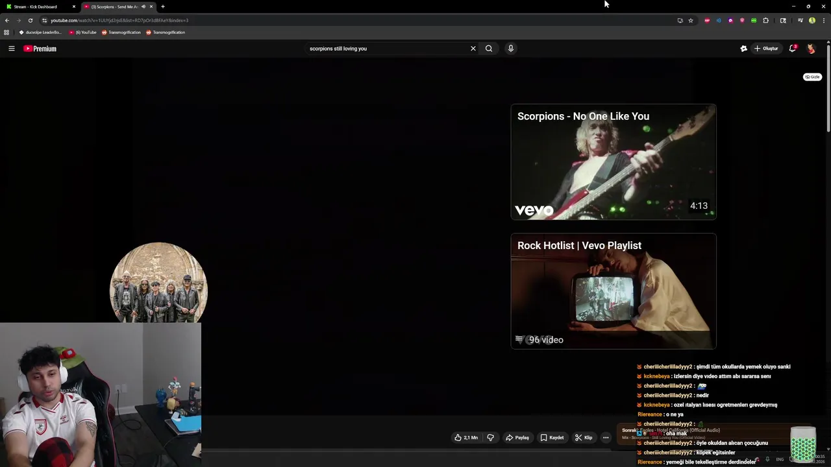This screenshot has height=467, width=831.
Task: Close the Kick Dashboard tab
Action: (x=74, y=6)
